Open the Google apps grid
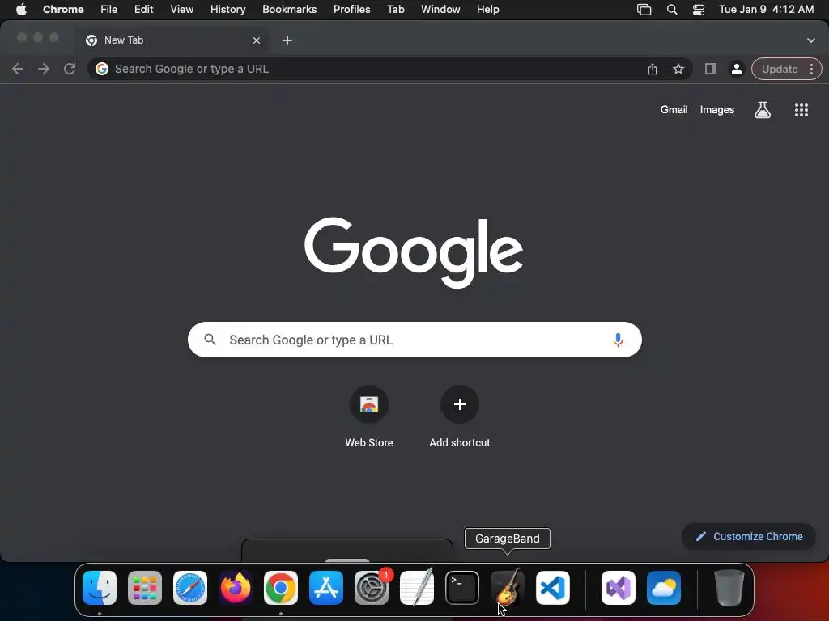Image resolution: width=829 pixels, height=621 pixels. click(801, 110)
